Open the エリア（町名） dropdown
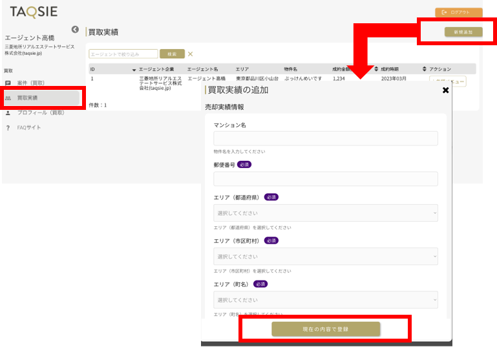Image resolution: width=497 pixels, height=349 pixels. pyautogui.click(x=326, y=300)
